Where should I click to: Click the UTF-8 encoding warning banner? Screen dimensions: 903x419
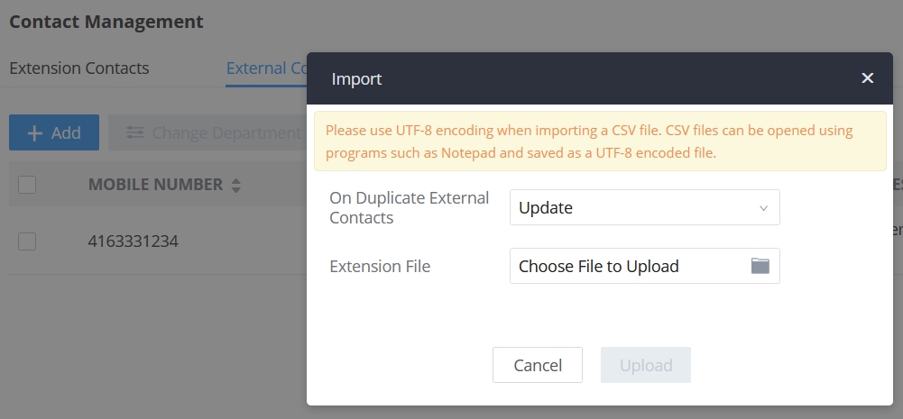click(x=599, y=141)
